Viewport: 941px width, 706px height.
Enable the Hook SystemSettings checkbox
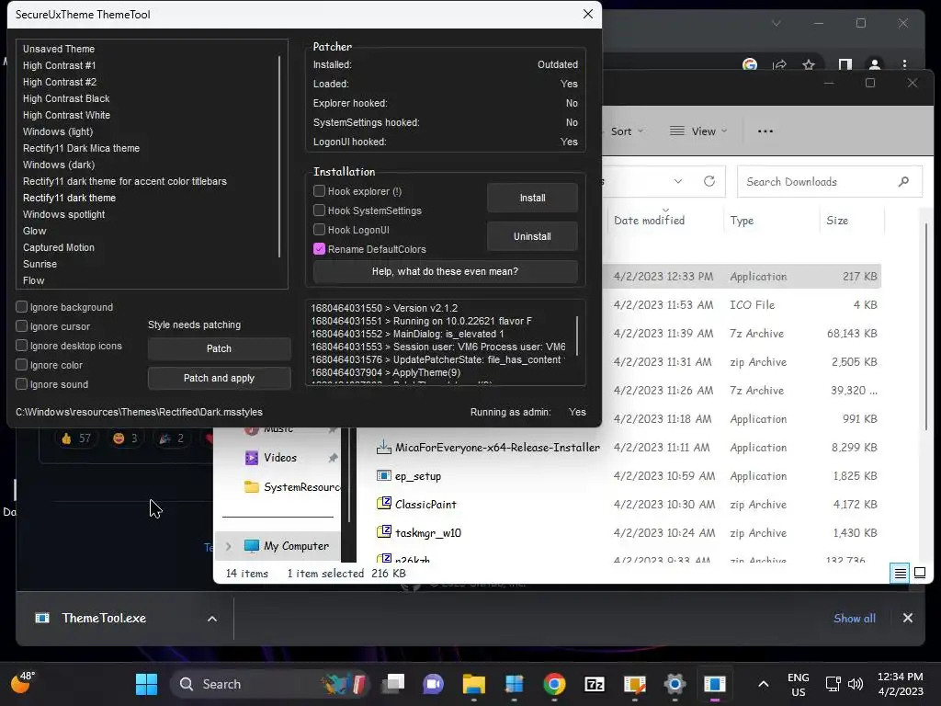coord(319,211)
